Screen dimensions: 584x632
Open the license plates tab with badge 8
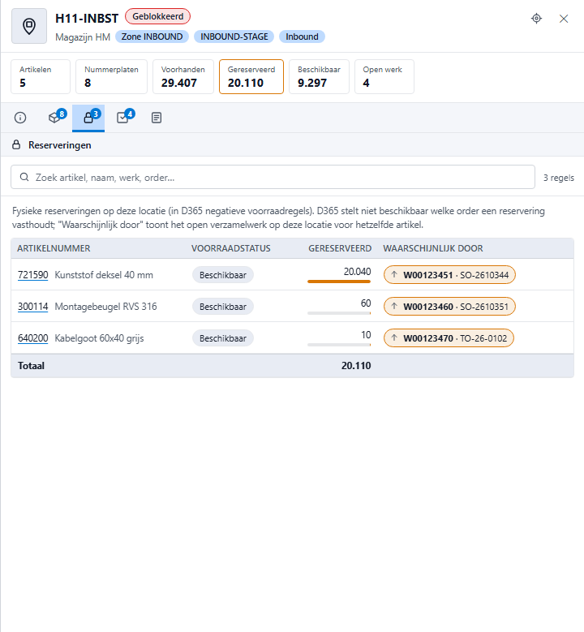(56, 118)
